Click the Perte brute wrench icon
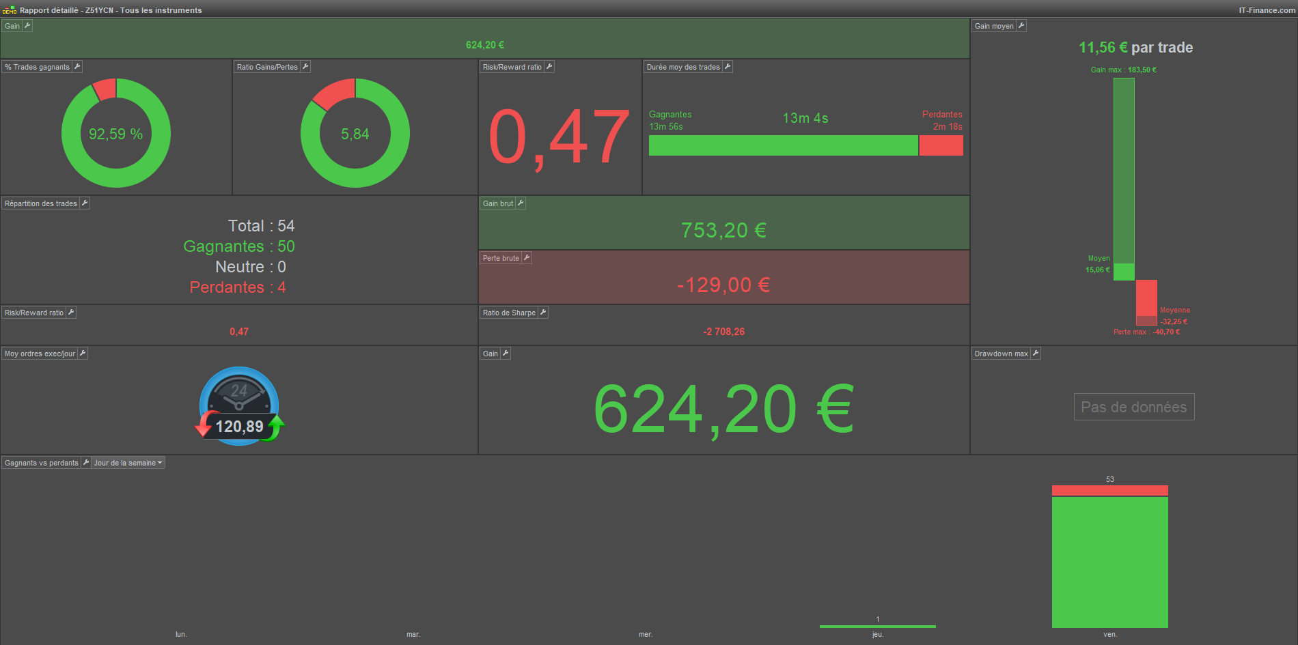Screen dimensions: 1298x645 527,258
